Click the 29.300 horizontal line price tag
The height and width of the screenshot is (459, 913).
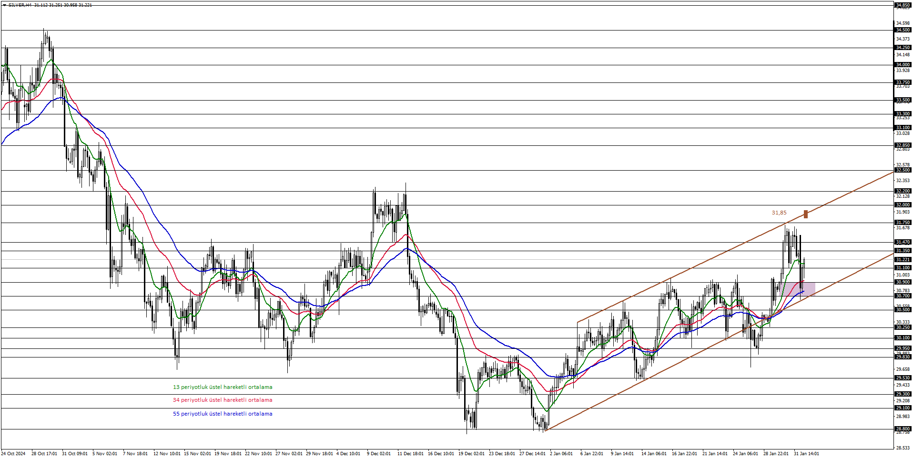[903, 394]
